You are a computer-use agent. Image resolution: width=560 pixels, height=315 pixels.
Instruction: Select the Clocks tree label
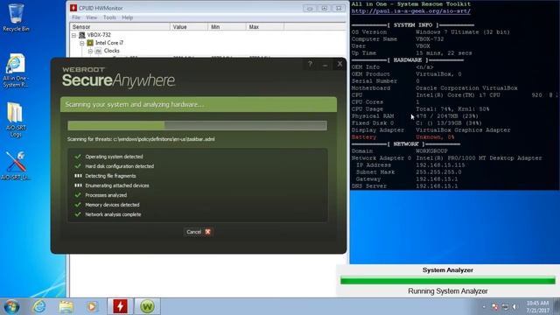[111, 51]
